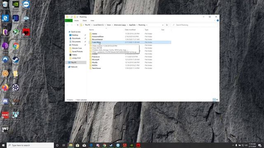Open the Recycle Bin desktop icon
The image size is (264, 148).
pyautogui.click(x=5, y=5)
